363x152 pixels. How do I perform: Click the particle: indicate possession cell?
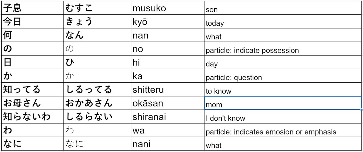click(x=283, y=49)
